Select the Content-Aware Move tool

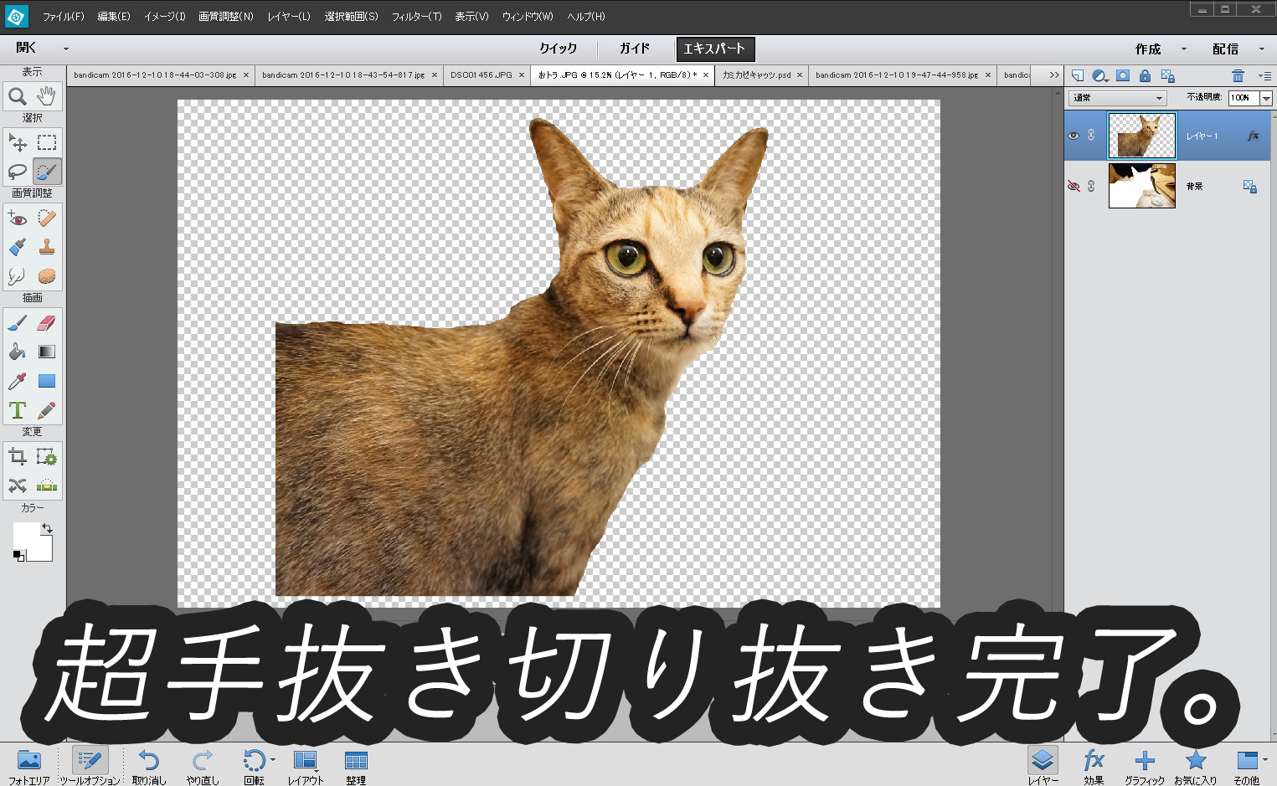(x=18, y=485)
